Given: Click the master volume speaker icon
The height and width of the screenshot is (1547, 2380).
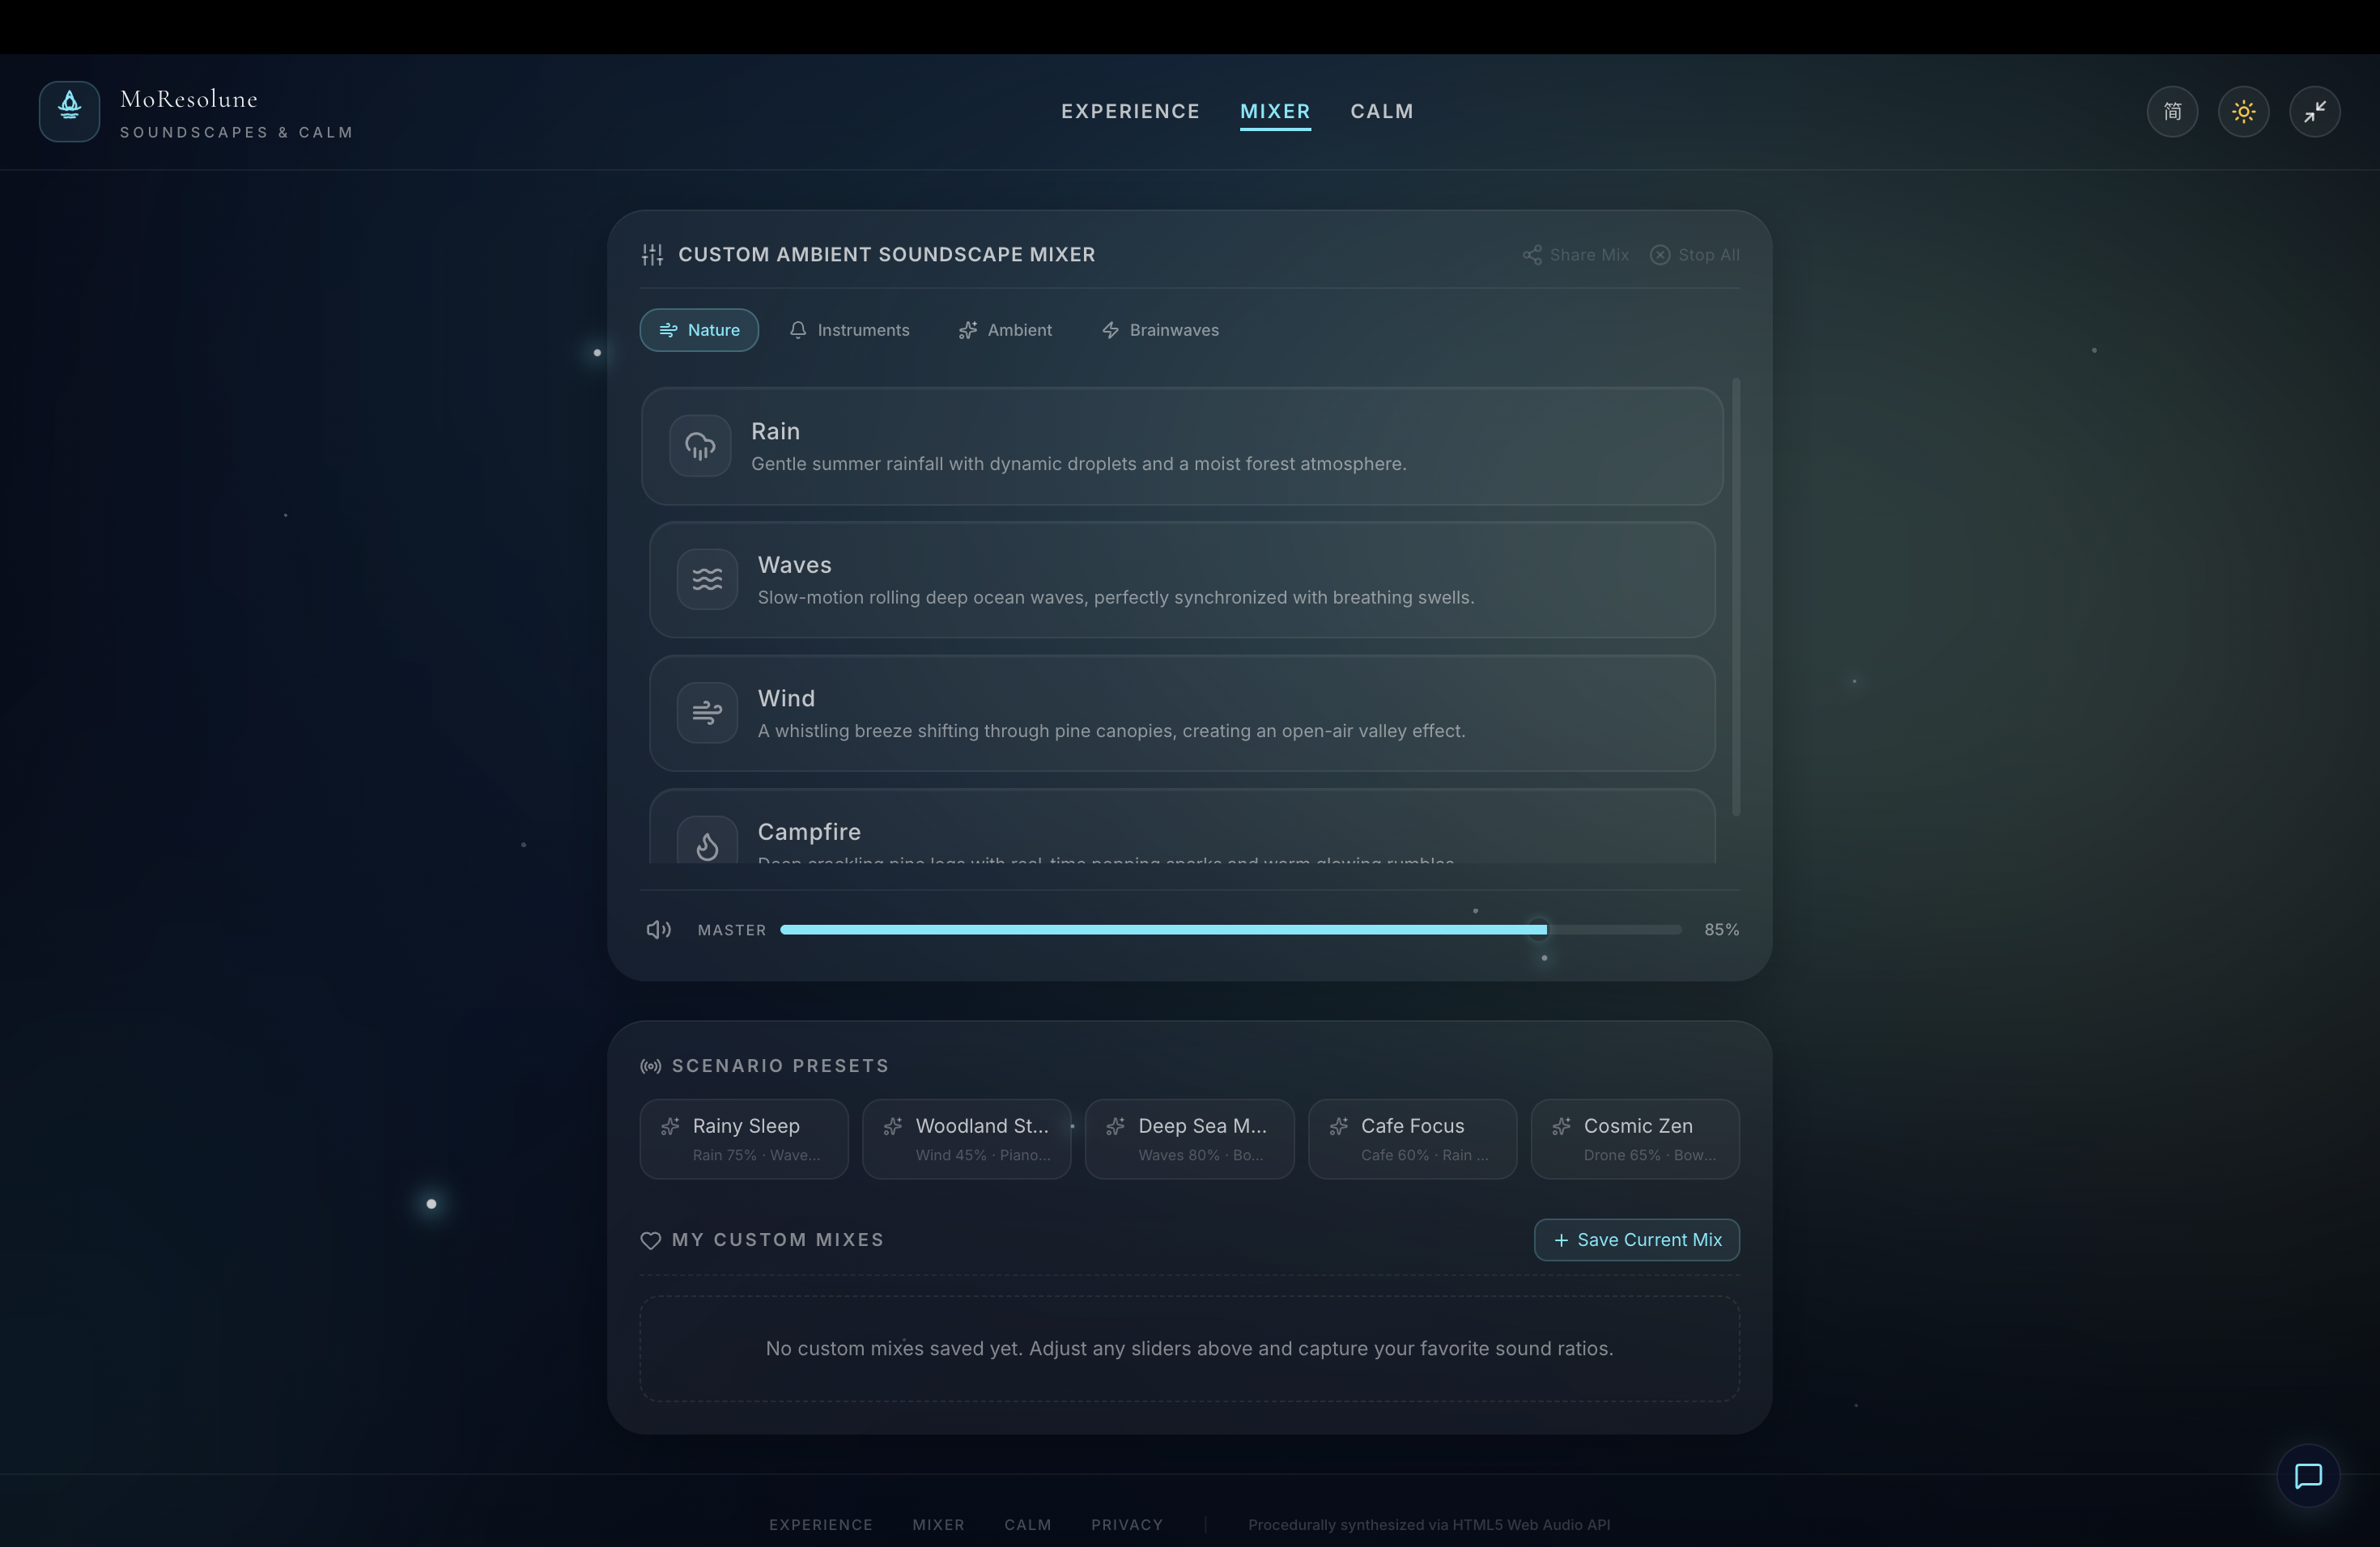Looking at the screenshot, I should pos(658,930).
